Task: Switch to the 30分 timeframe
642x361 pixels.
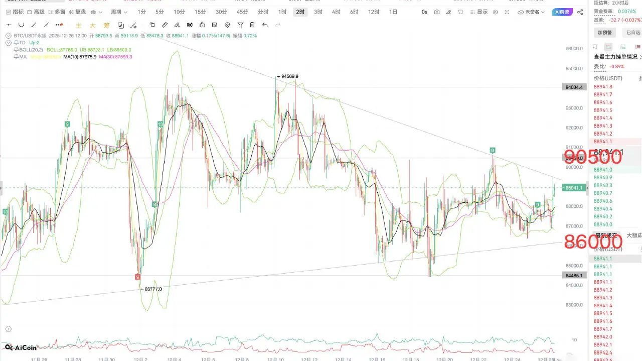Action: pyautogui.click(x=221, y=12)
